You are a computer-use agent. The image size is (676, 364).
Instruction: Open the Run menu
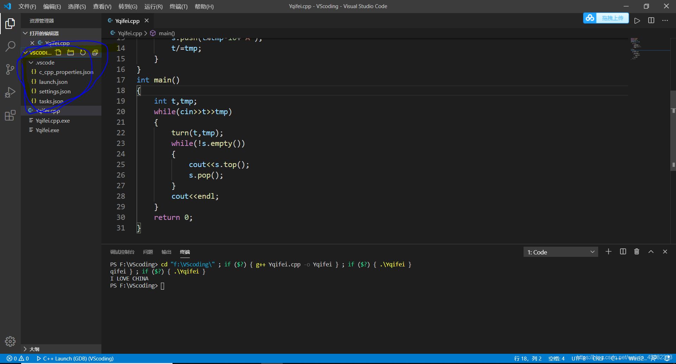(154, 6)
